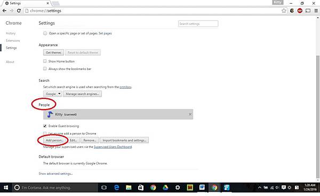Open the last taskbar app icon
Image resolution: width=320 pixels, height=196 pixels.
pyautogui.click(x=227, y=187)
